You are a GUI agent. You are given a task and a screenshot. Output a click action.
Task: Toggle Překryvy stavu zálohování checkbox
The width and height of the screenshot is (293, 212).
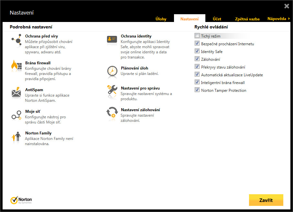pos(197,67)
